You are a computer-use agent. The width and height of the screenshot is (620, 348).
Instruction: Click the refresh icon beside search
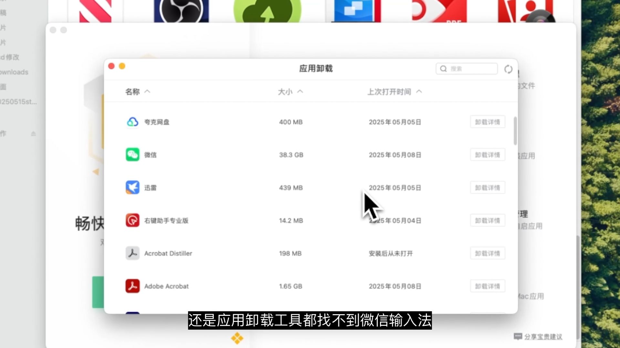pyautogui.click(x=508, y=69)
